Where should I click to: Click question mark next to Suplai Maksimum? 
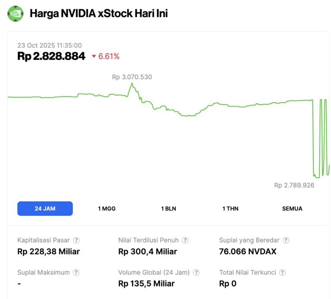click(76, 272)
